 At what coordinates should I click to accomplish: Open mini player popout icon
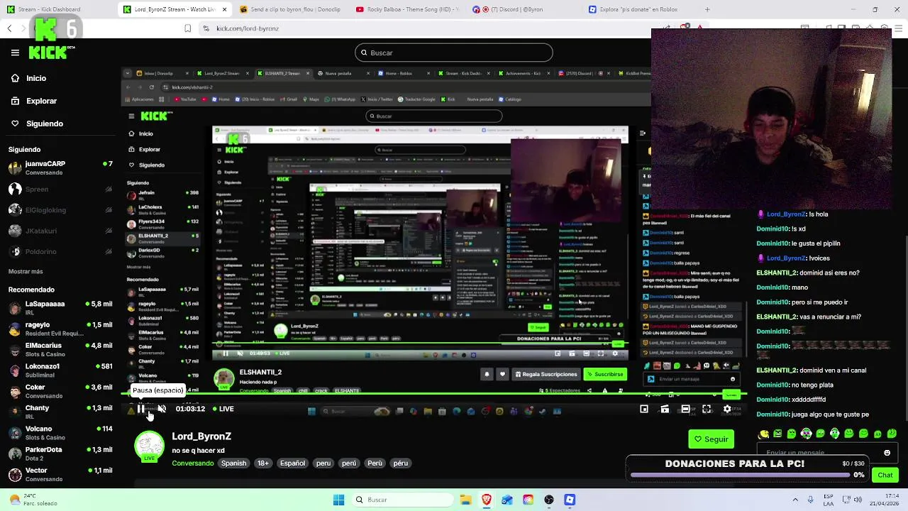pyautogui.click(x=644, y=409)
